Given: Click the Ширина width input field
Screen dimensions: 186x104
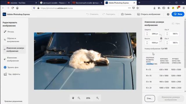Looking at the screenshot, I should [x=154, y=34].
